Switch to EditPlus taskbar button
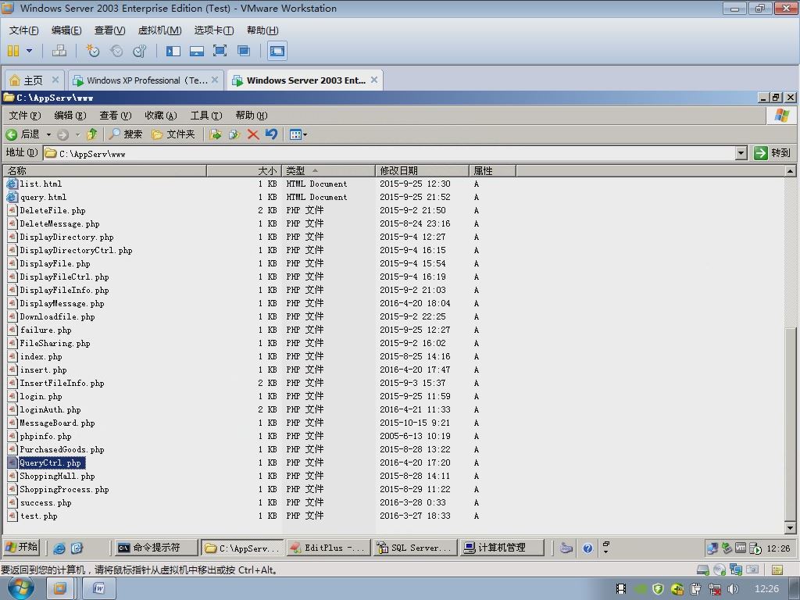The image size is (800, 600). tap(327, 548)
